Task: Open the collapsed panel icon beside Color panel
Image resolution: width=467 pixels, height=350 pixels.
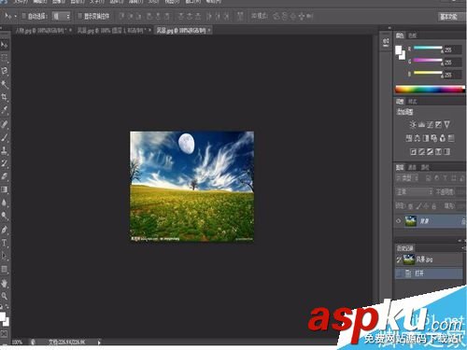Action: click(x=386, y=42)
